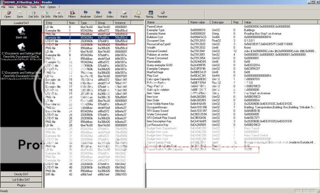Select the Plugins panel button
This screenshot has width=320, height=193.
(21, 185)
